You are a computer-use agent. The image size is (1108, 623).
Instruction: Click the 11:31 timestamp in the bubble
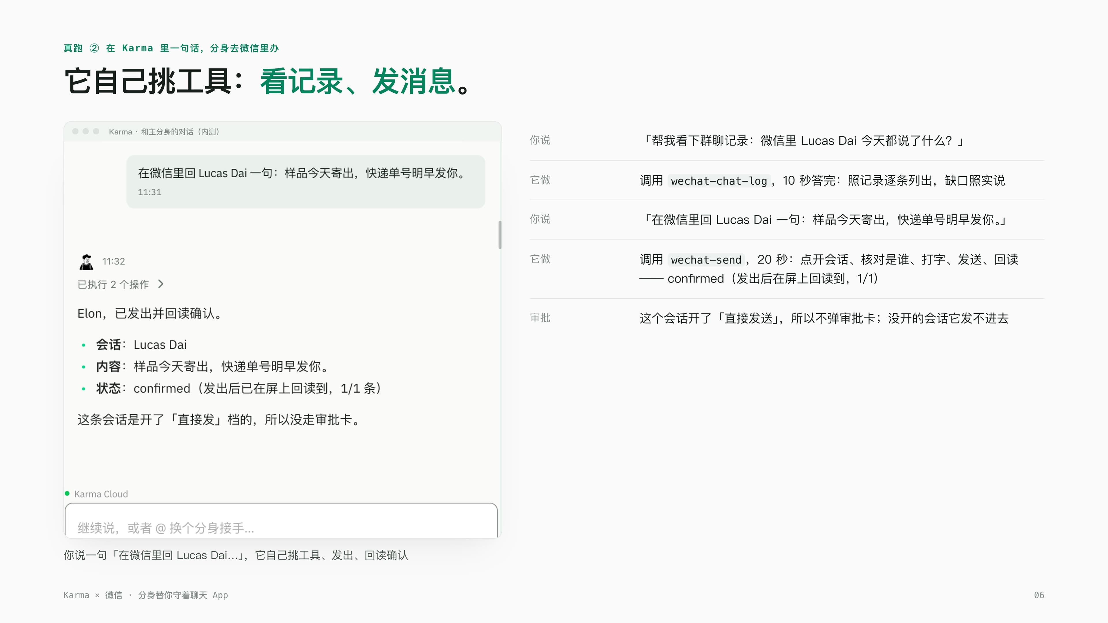(x=149, y=192)
